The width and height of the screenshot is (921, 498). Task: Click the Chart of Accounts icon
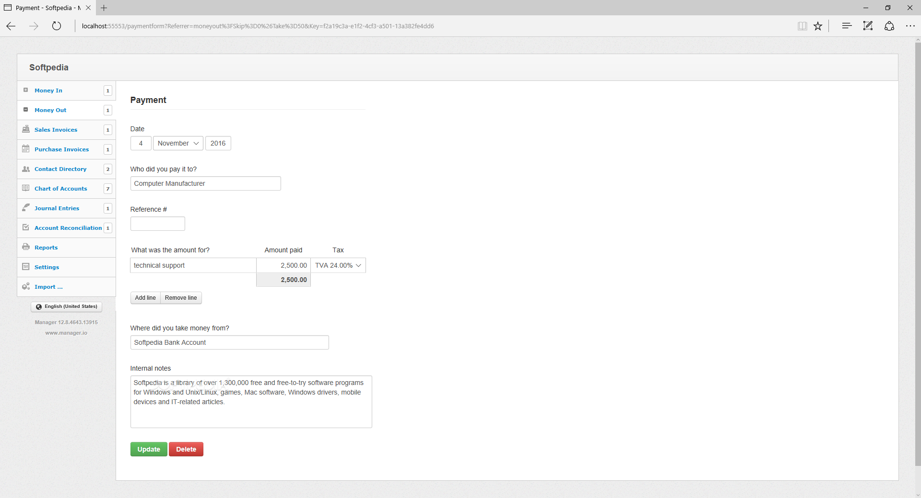26,188
